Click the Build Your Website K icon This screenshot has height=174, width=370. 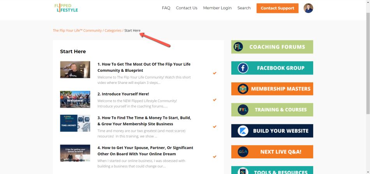[243, 131]
